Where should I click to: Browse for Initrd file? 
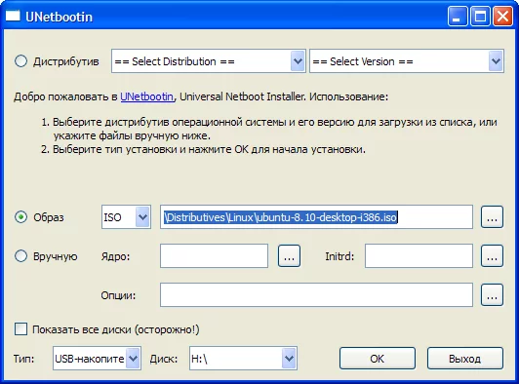[492, 256]
